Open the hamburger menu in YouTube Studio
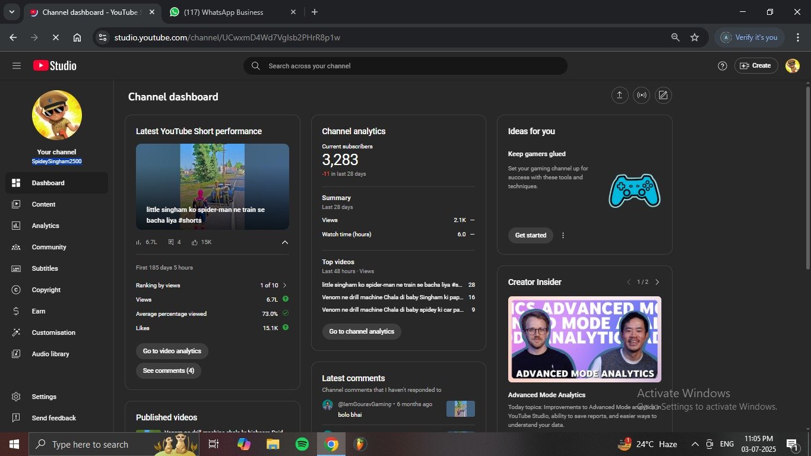This screenshot has width=811, height=456. point(17,66)
